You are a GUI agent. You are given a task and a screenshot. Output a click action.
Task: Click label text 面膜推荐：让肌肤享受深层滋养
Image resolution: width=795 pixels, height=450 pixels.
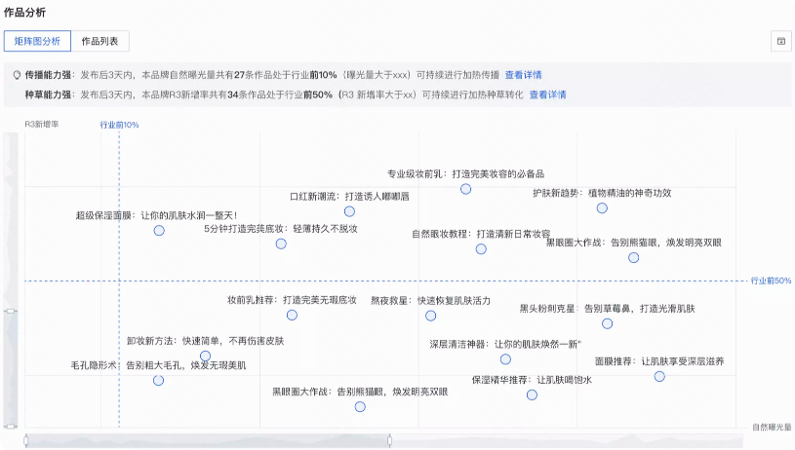659,361
